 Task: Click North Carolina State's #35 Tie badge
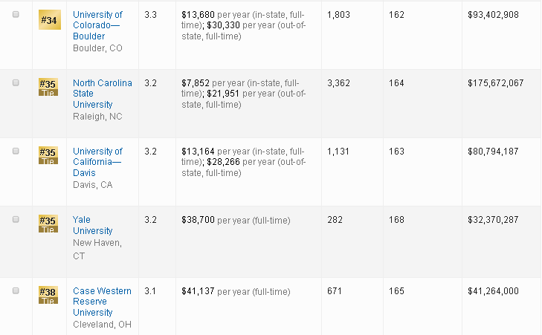[48, 88]
